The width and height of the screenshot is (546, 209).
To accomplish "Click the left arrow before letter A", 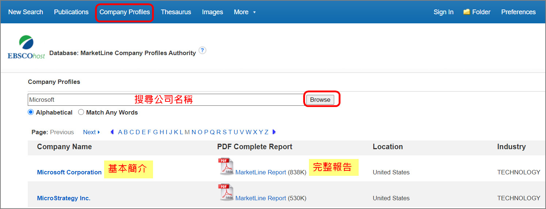I will (112, 132).
